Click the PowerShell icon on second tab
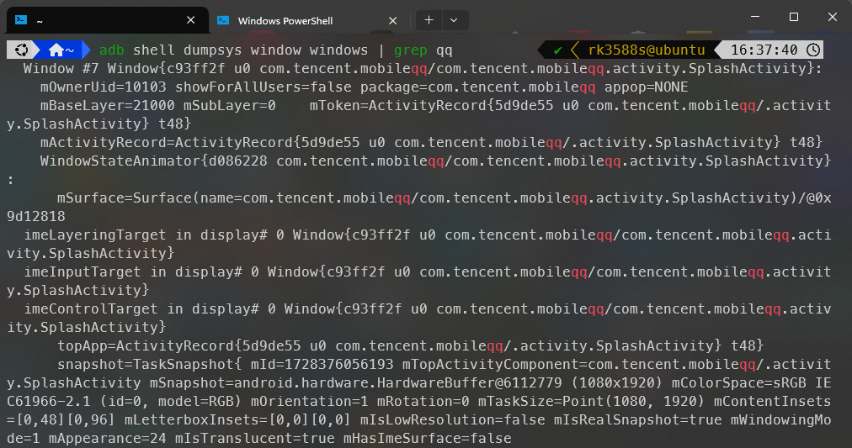This screenshot has height=448, width=852. [223, 21]
